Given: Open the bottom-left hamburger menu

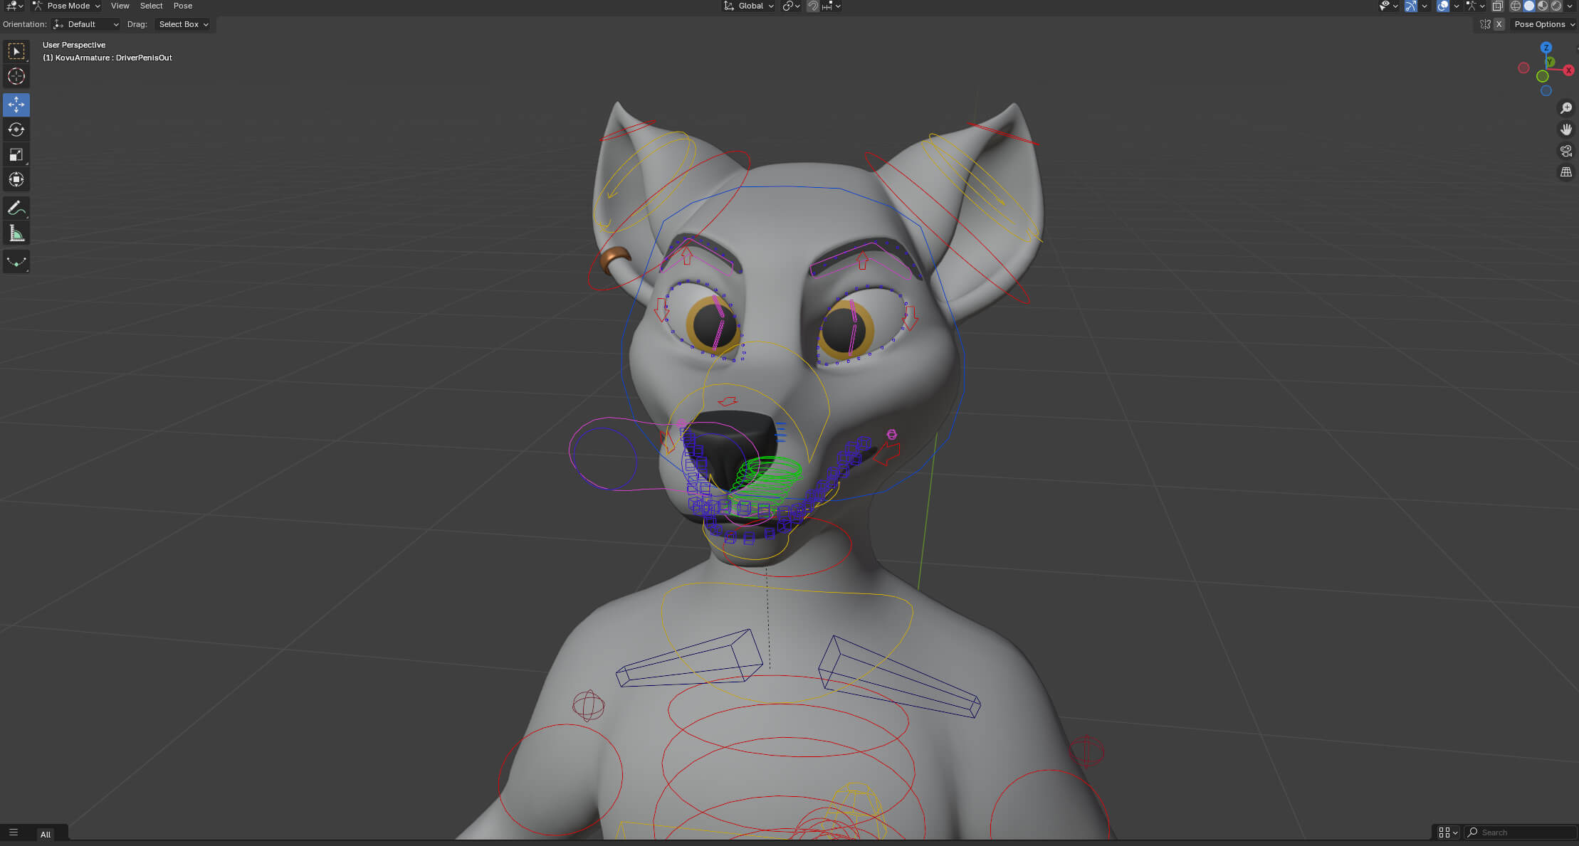Looking at the screenshot, I should [x=14, y=832].
